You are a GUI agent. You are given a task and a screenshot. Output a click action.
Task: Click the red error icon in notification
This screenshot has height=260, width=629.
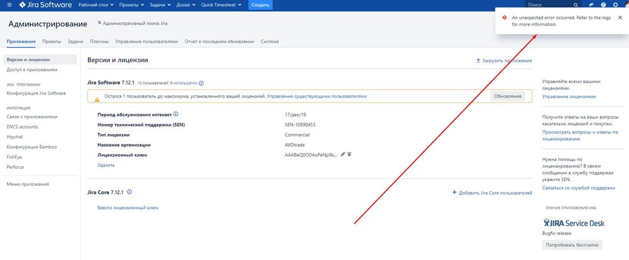[x=504, y=18]
